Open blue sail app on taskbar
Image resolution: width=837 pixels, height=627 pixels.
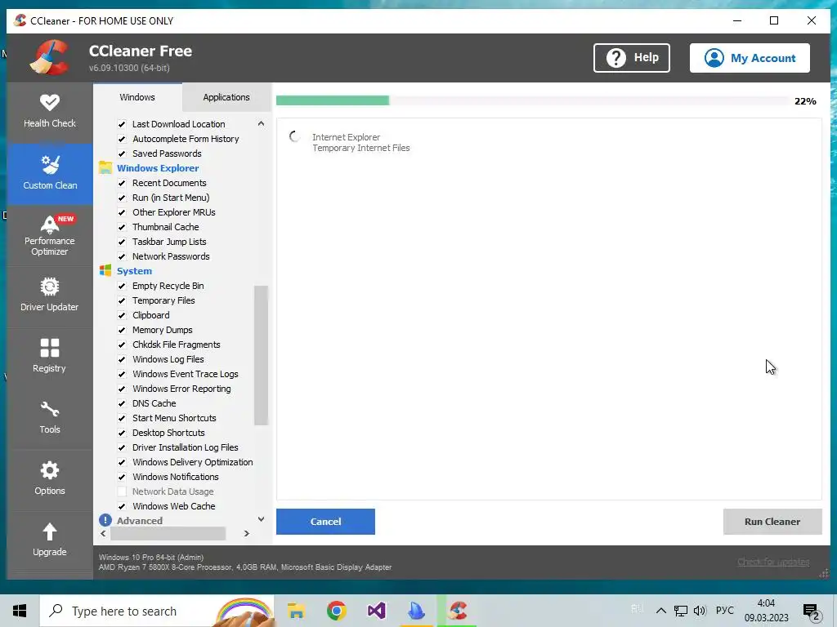pos(416,611)
